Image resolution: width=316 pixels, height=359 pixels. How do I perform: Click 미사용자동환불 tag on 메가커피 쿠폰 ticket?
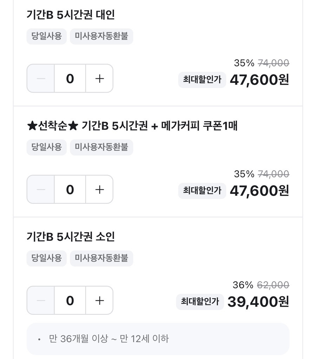click(x=101, y=147)
